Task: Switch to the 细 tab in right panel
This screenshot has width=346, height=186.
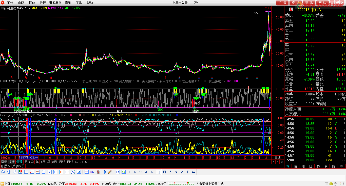Action: click(x=303, y=166)
